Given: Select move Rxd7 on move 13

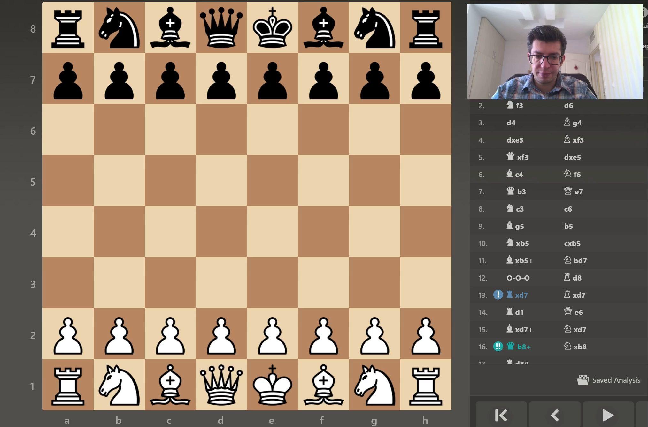Looking at the screenshot, I should click(x=518, y=295).
